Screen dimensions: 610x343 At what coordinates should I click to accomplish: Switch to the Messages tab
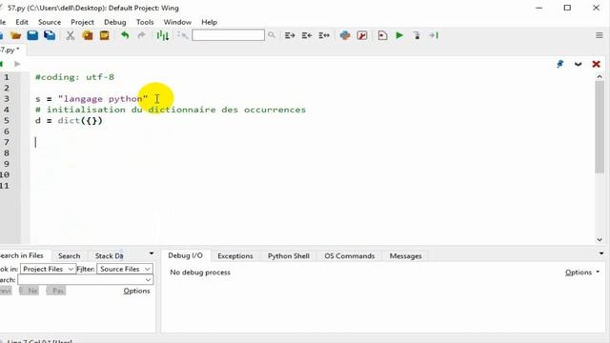tap(405, 256)
